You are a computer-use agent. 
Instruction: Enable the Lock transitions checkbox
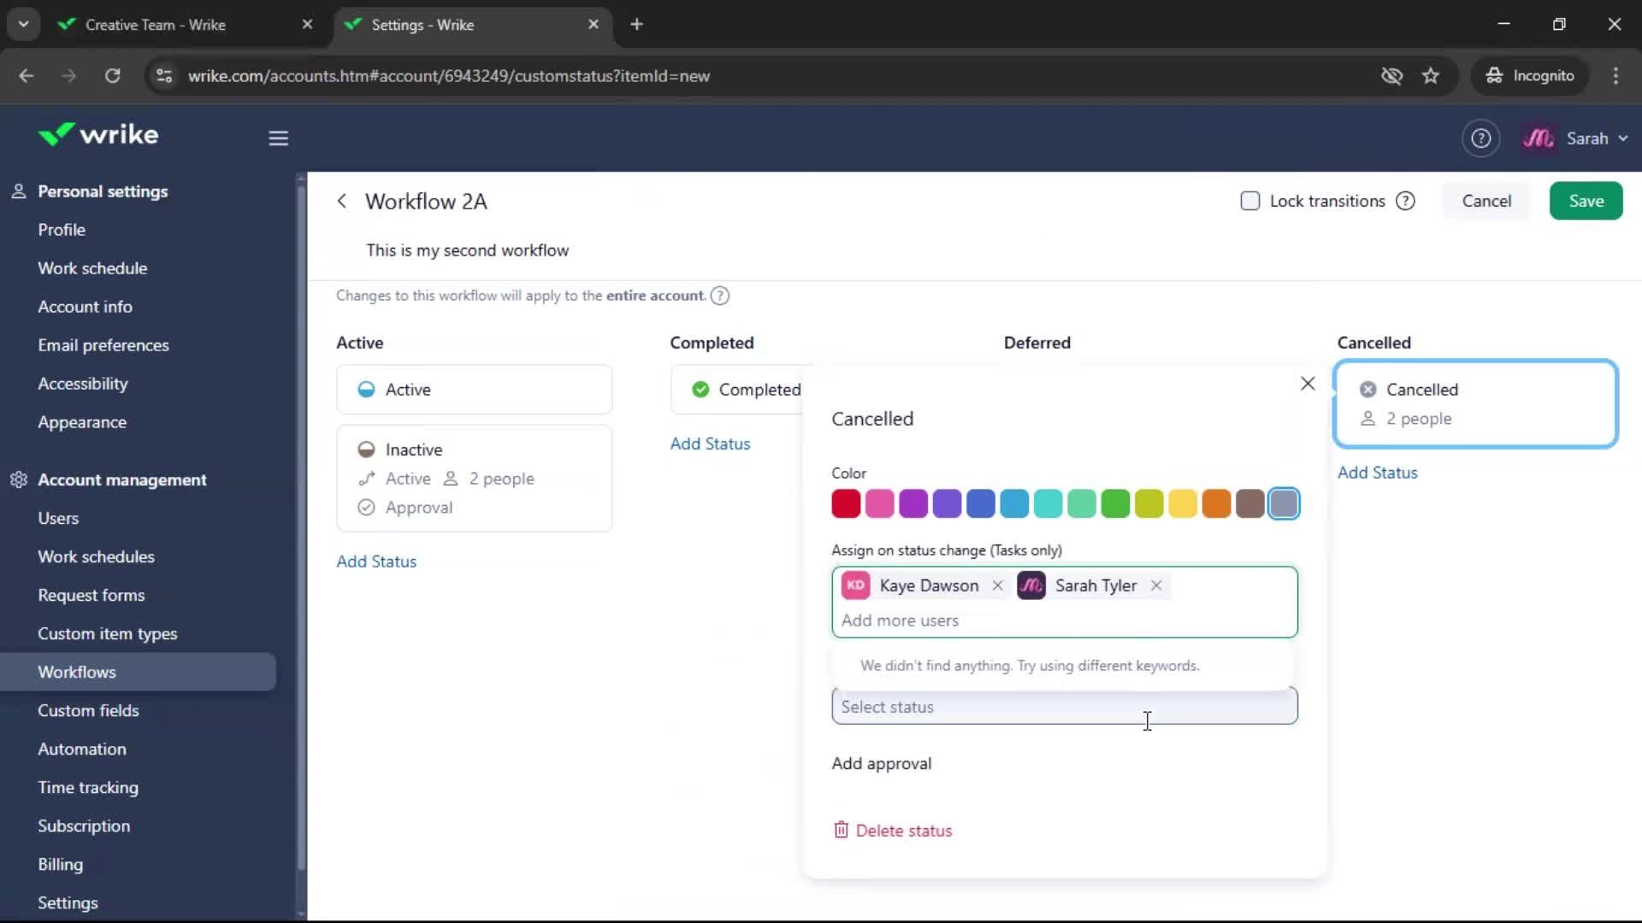(x=1249, y=202)
